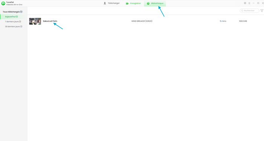This screenshot has height=141, width=264.
Task: Click the 168.9 MB file size
Action: point(243,21)
